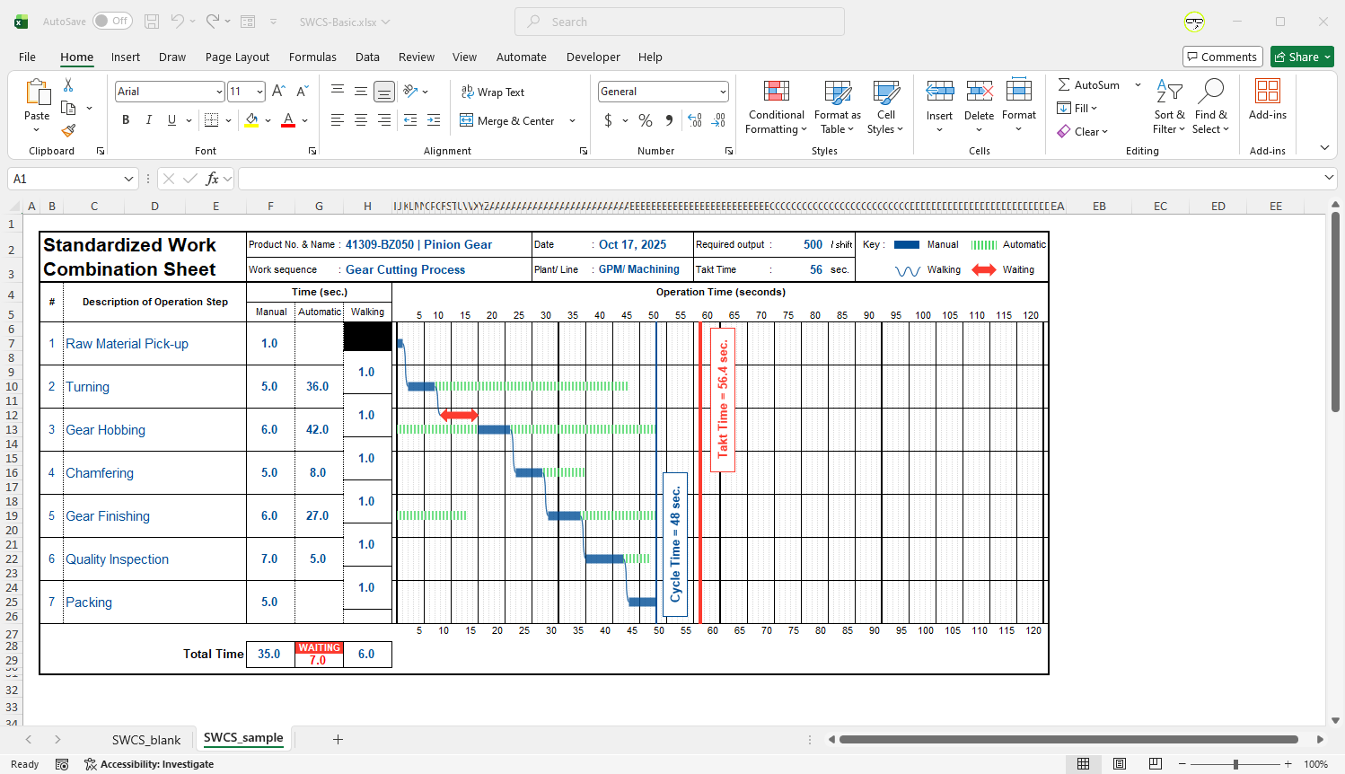Open Format as Table gallery
1345x774 pixels.
[x=837, y=108]
